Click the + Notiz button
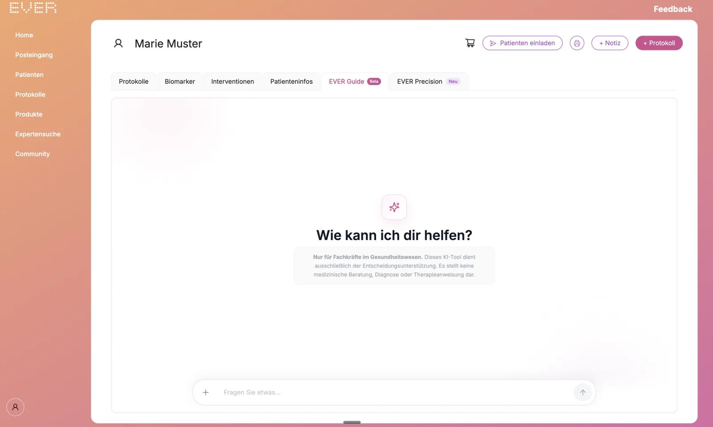713x427 pixels. click(610, 43)
